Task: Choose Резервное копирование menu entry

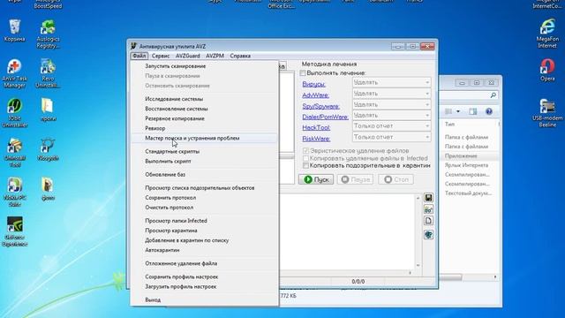Action: 204,118
